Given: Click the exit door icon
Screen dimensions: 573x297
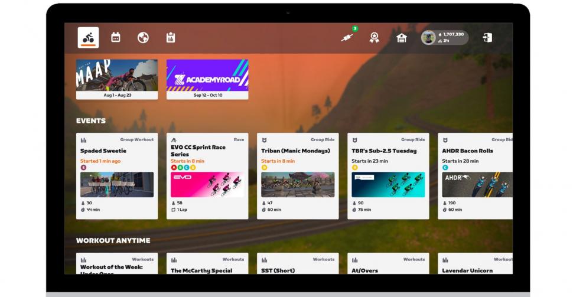Looking at the screenshot, I should [x=487, y=38].
